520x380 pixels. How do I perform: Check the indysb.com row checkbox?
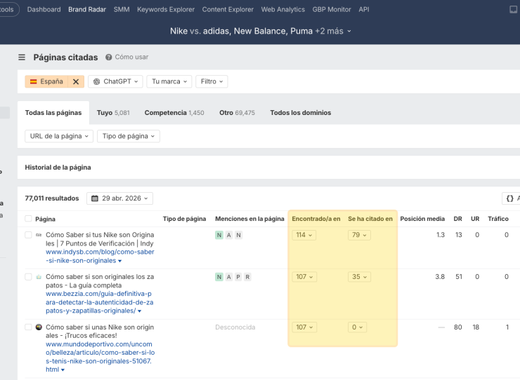click(x=28, y=235)
